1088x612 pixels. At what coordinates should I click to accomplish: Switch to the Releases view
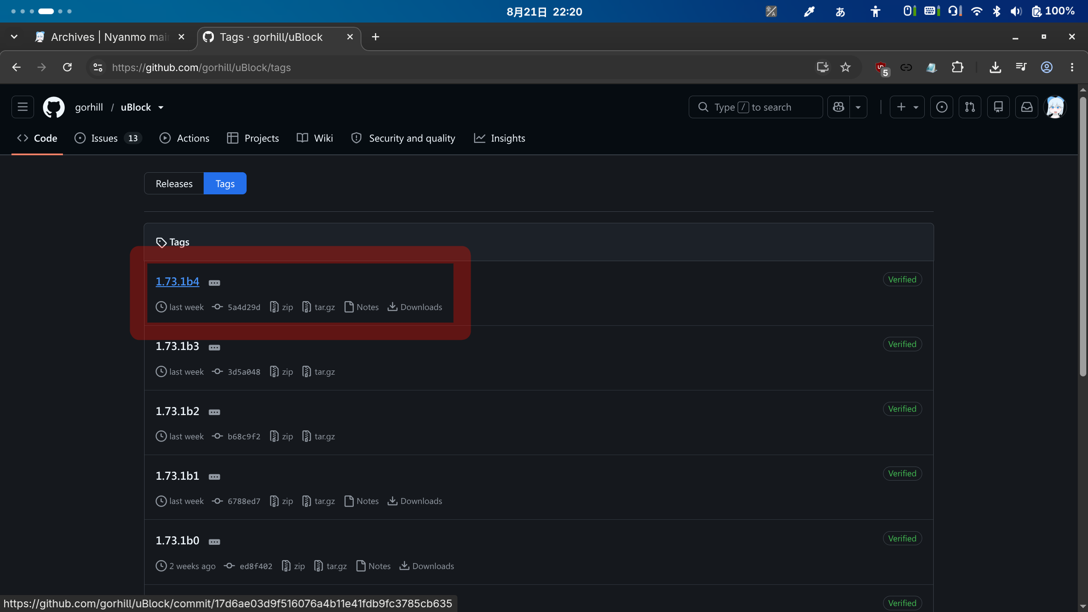pos(174,183)
